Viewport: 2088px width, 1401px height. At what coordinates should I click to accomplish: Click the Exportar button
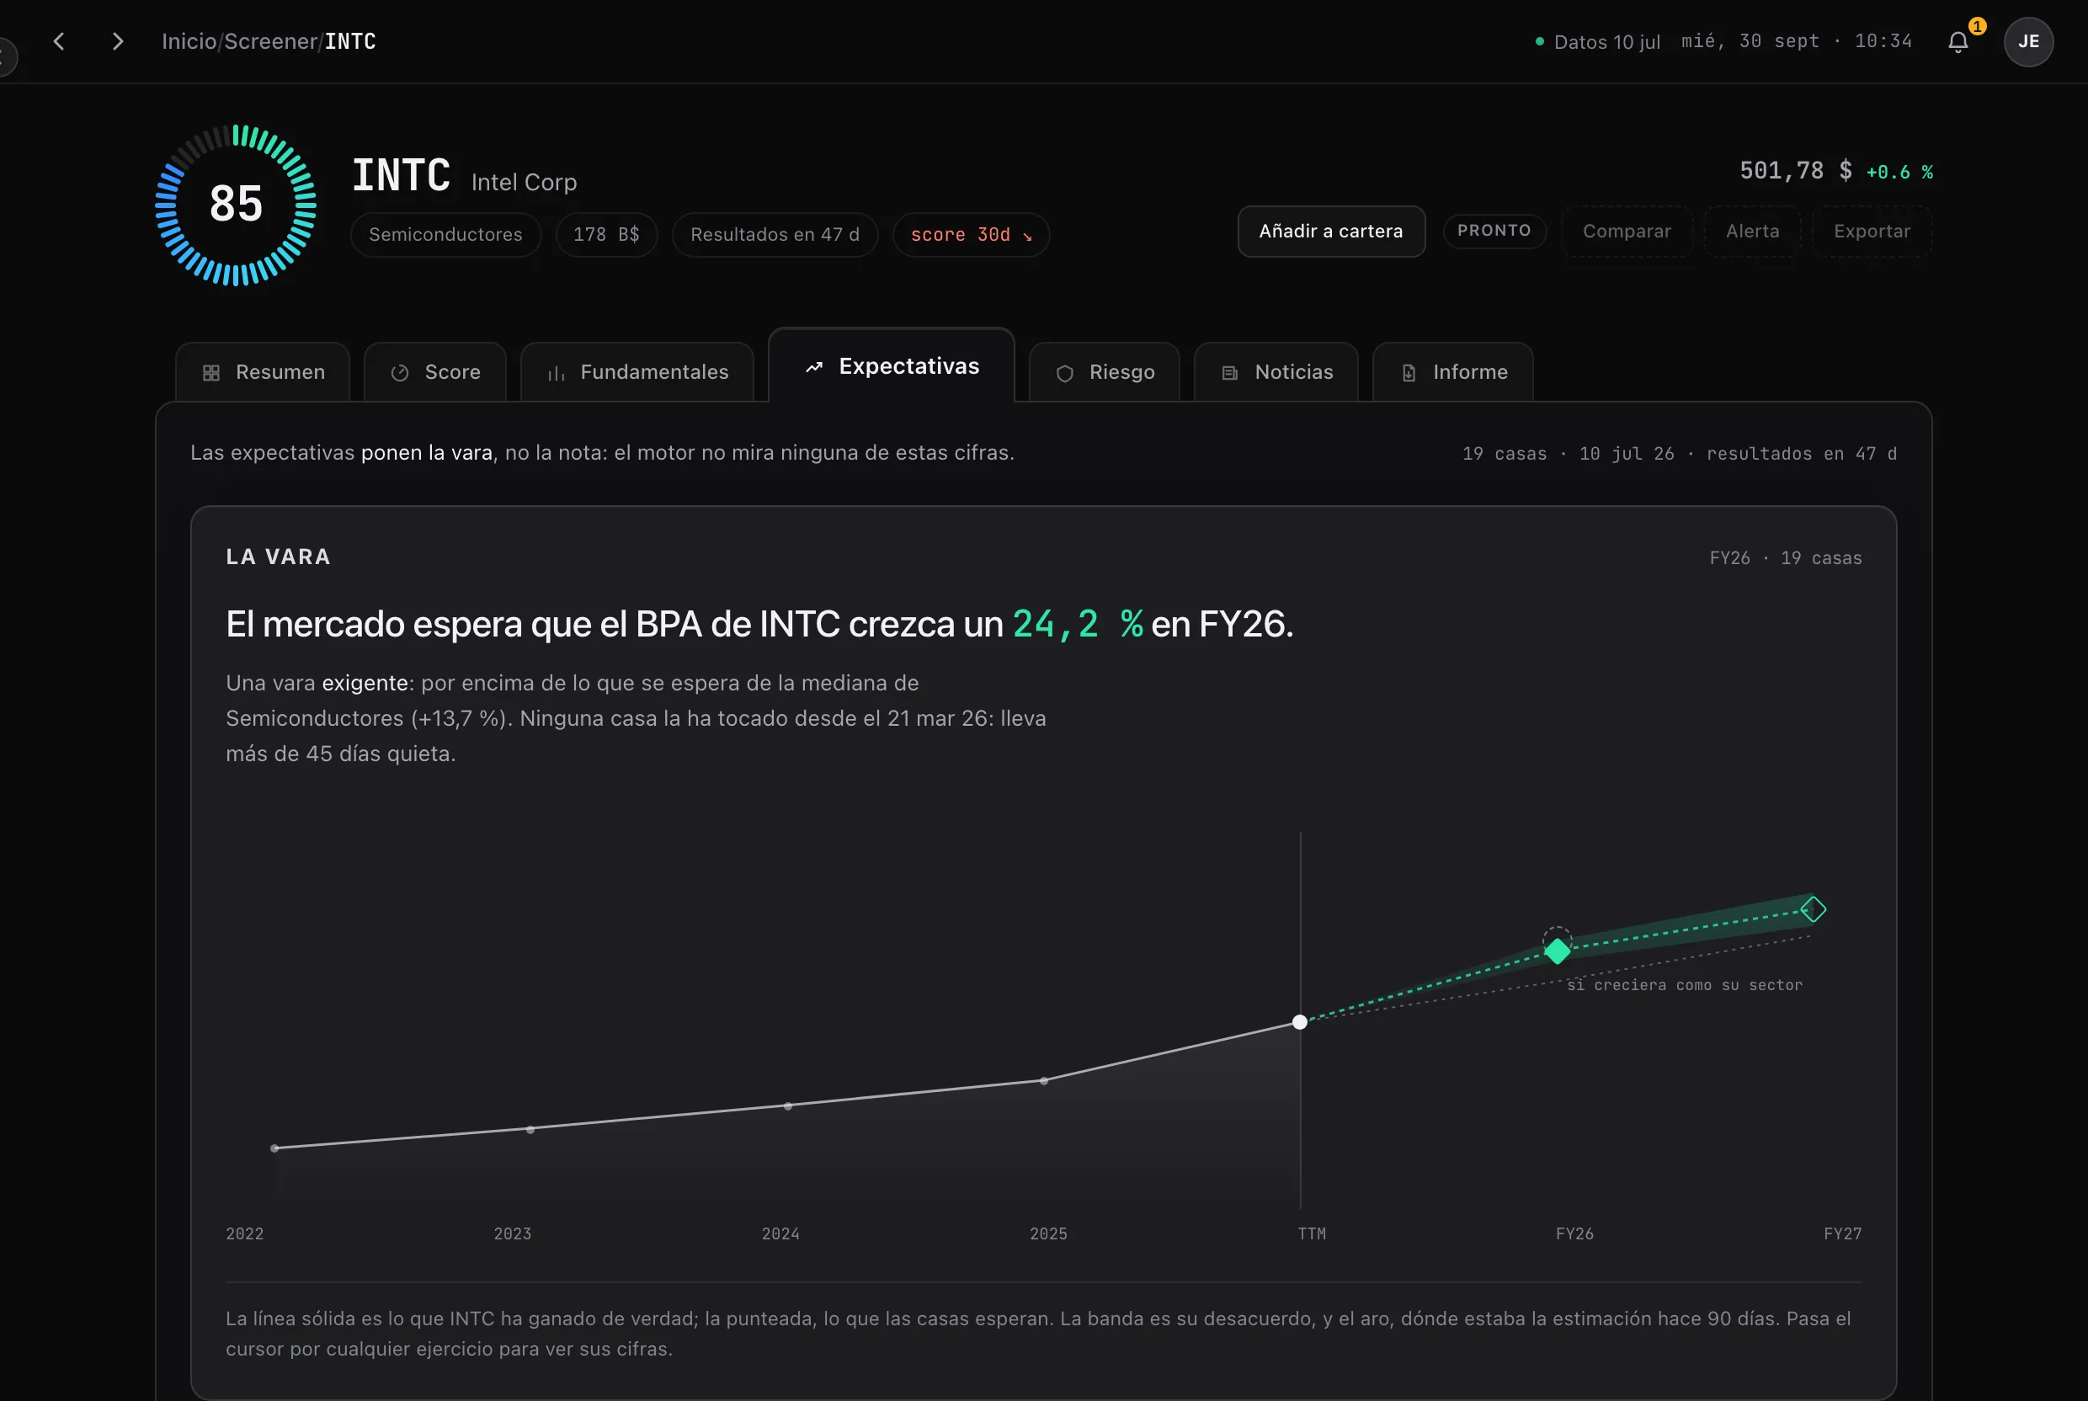(1872, 232)
